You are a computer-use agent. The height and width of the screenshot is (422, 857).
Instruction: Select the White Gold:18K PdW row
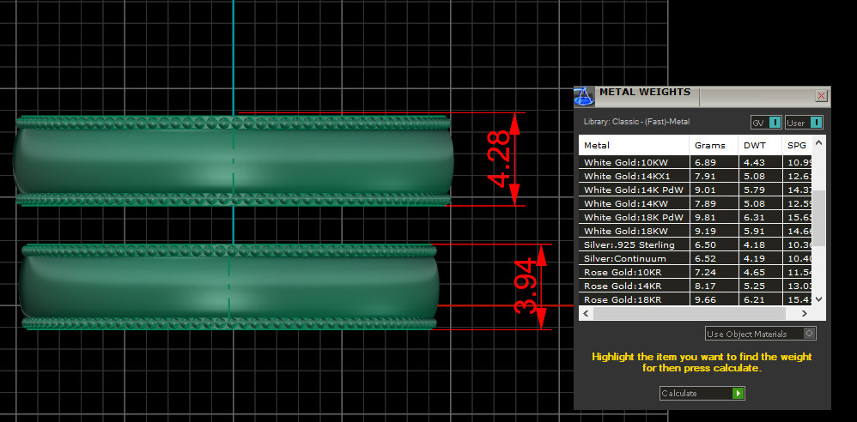click(634, 217)
